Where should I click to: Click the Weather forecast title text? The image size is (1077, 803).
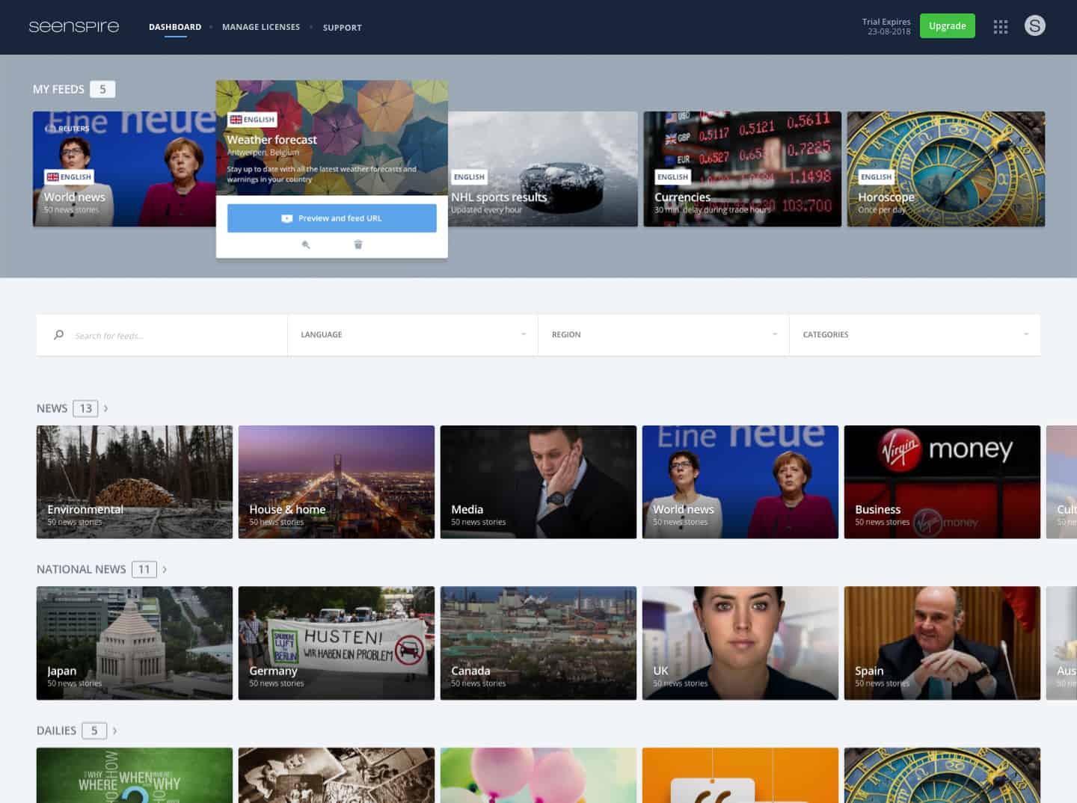click(x=271, y=140)
